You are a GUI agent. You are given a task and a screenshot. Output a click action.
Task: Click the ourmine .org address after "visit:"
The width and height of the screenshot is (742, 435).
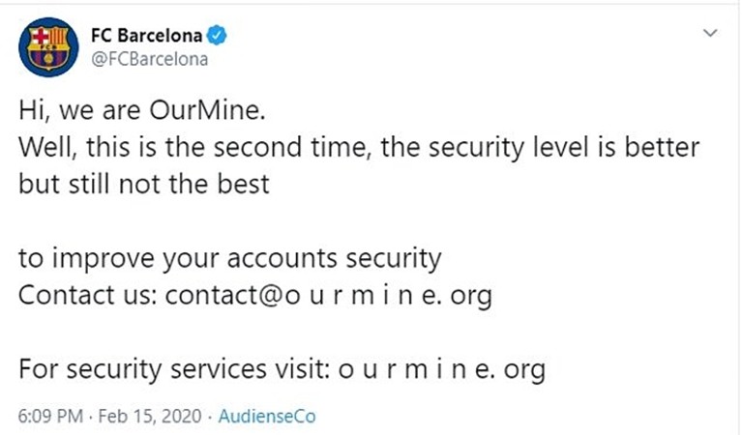click(441, 368)
